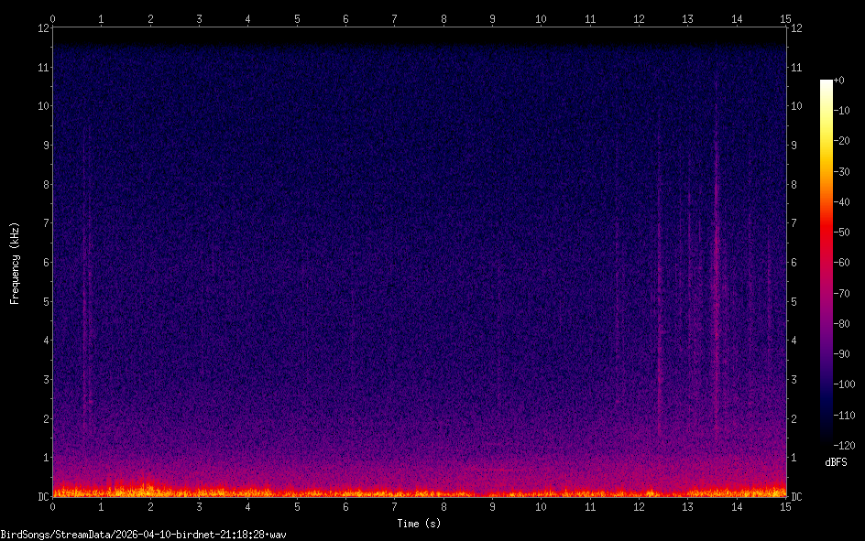The width and height of the screenshot is (865, 541).
Task: Click the Frequency (kHz) axis label
Action: [x=14, y=263]
